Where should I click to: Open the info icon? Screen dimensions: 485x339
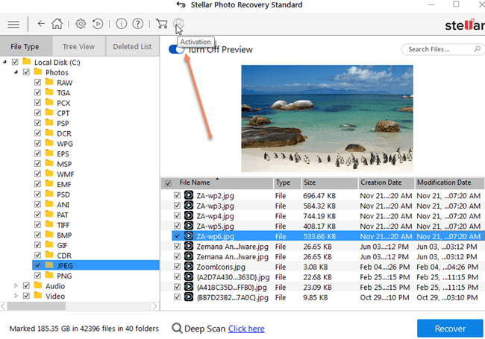coord(122,24)
